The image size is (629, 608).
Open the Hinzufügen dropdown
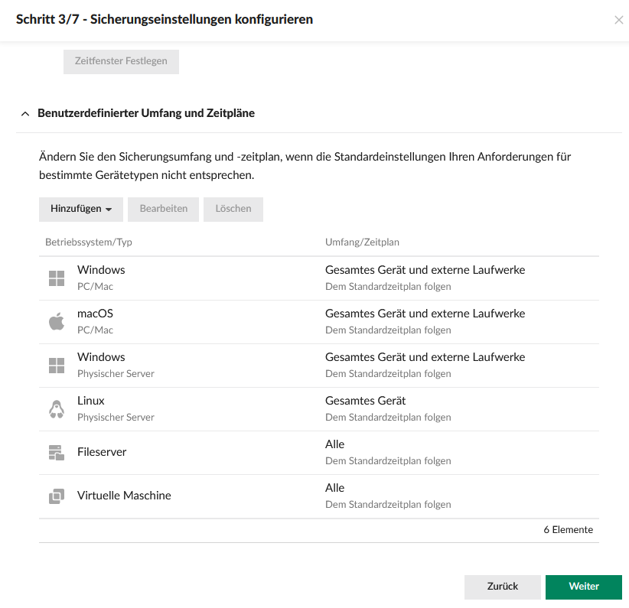(81, 209)
